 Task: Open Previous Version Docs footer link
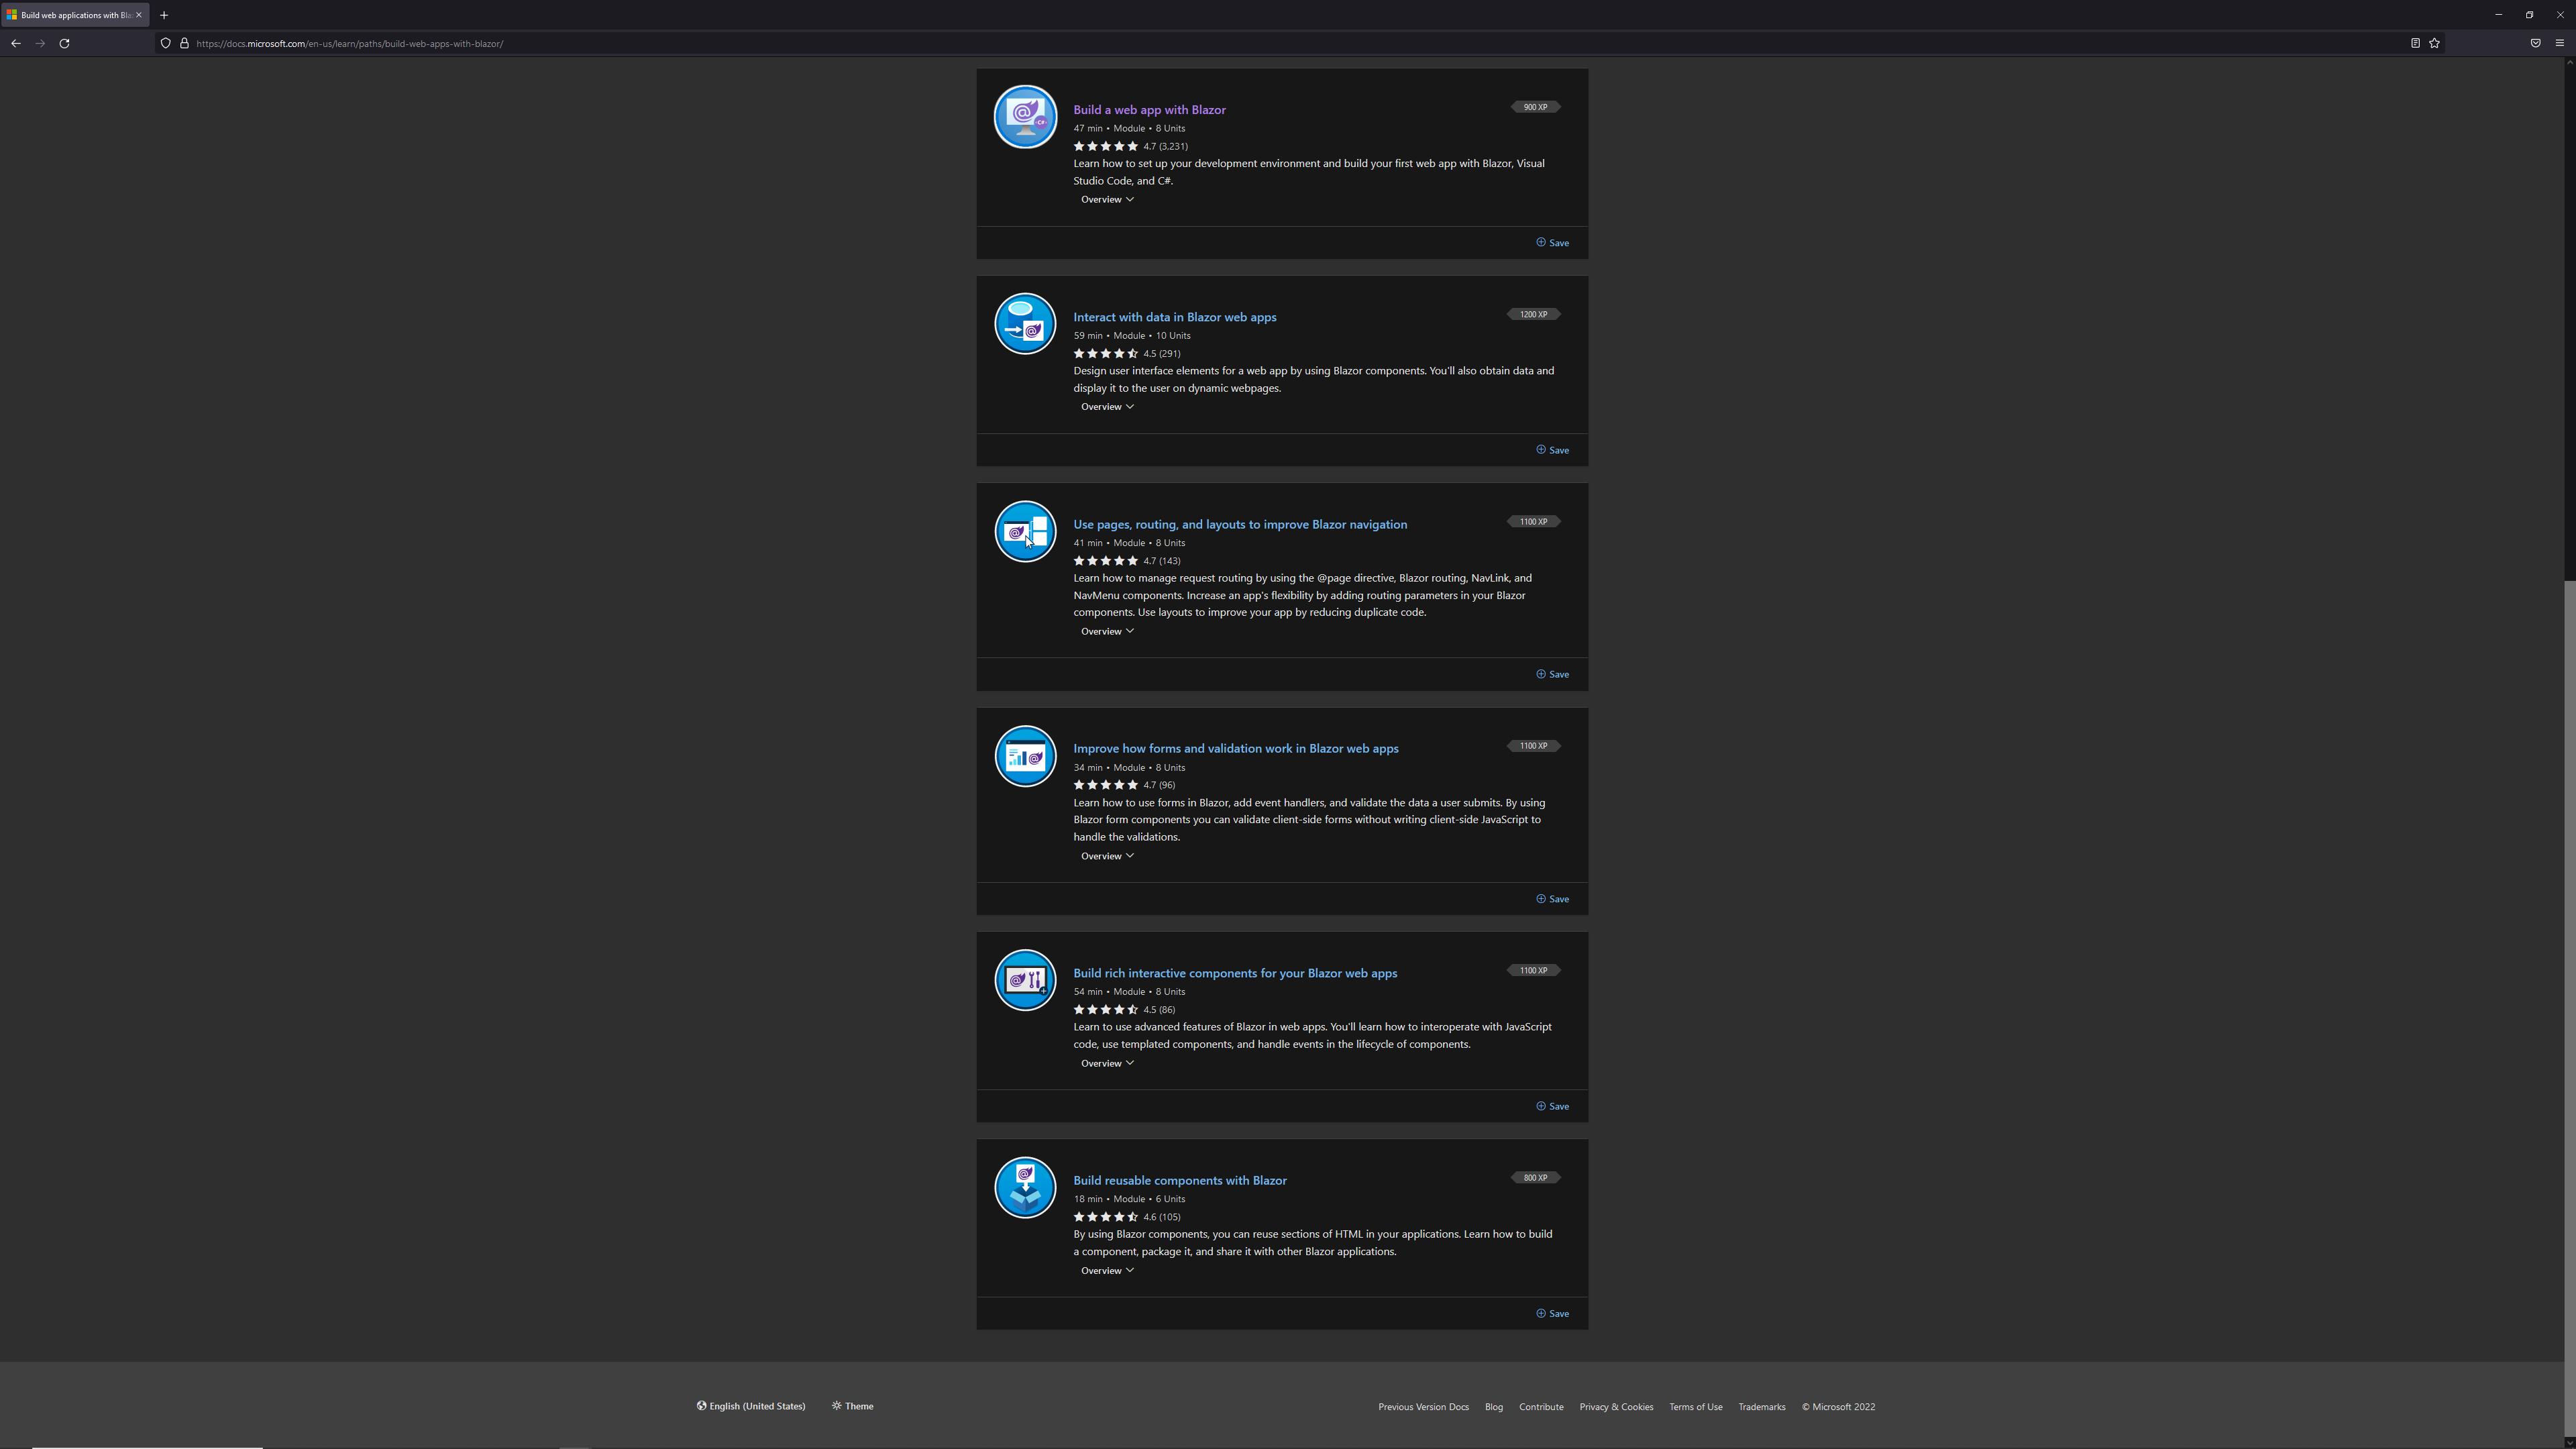1423,1407
